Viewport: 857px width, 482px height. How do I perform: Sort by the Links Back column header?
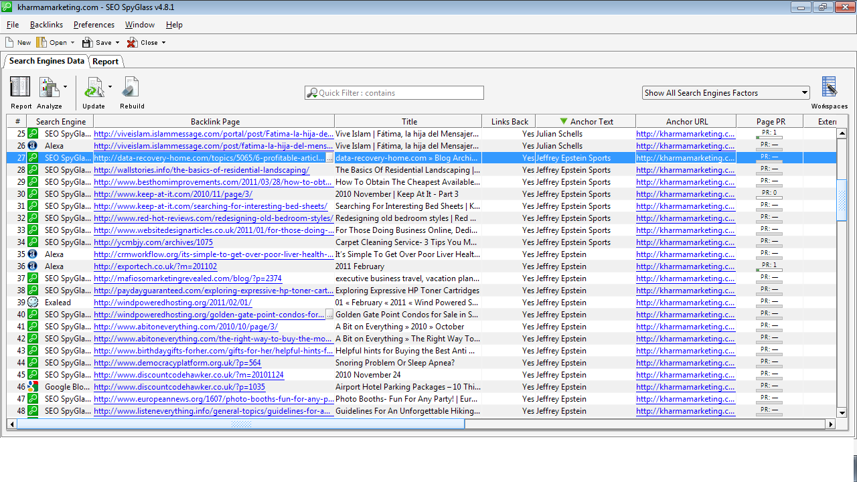tap(509, 121)
